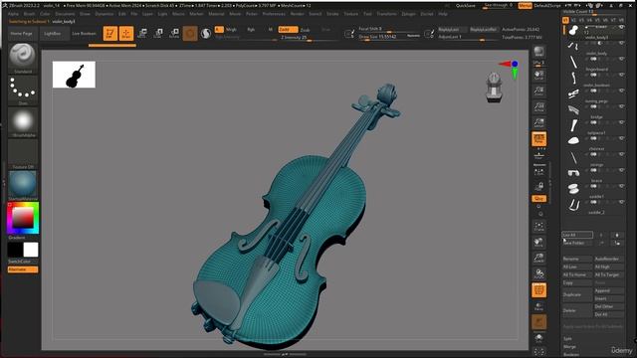Click the Actual size icon

click(539, 107)
